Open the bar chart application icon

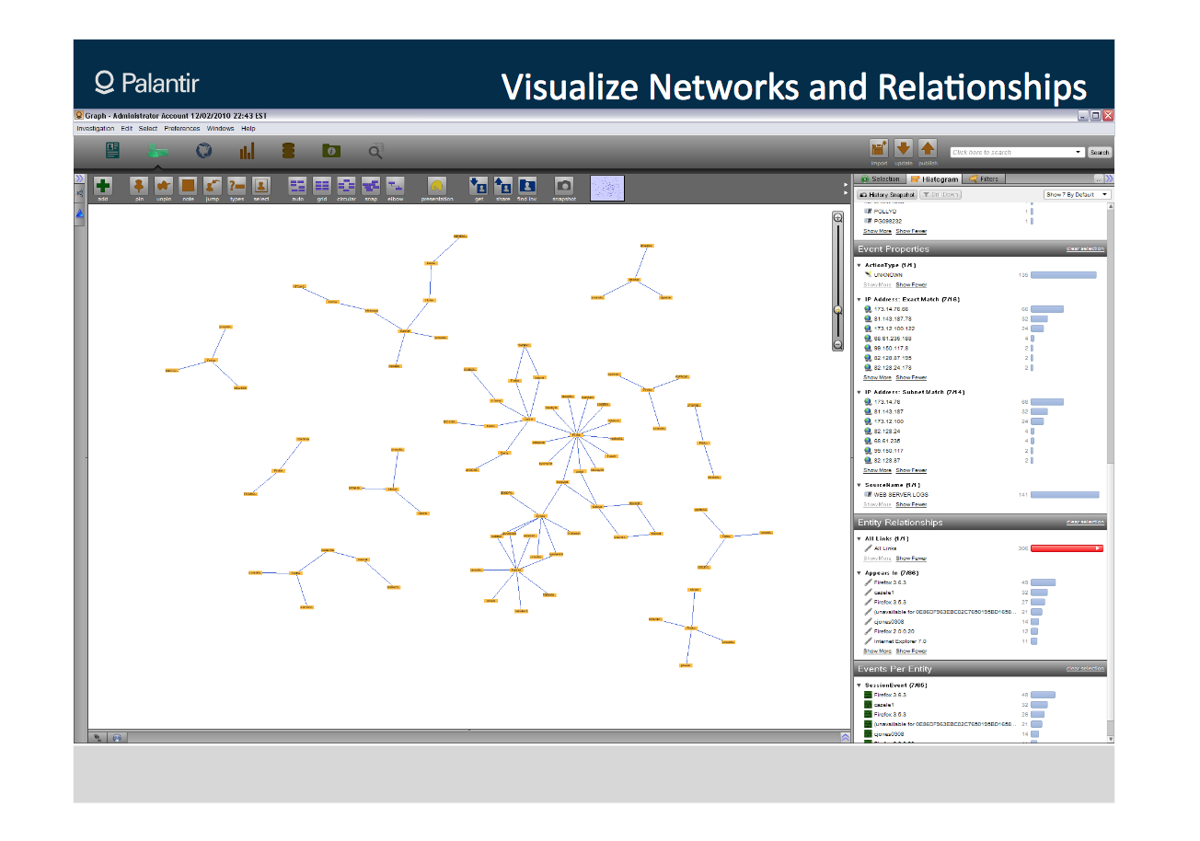(247, 151)
